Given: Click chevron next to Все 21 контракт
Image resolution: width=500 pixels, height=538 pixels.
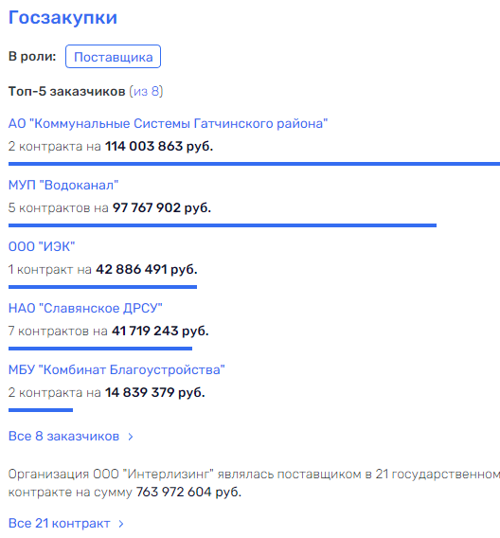Looking at the screenshot, I should (120, 524).
